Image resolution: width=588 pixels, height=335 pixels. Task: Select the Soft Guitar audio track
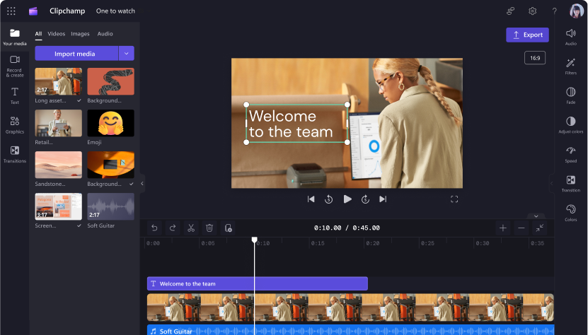(x=350, y=330)
